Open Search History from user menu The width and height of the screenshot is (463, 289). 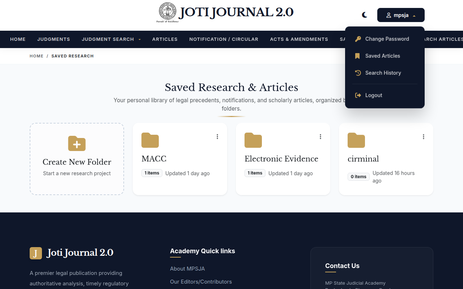[x=385, y=73]
